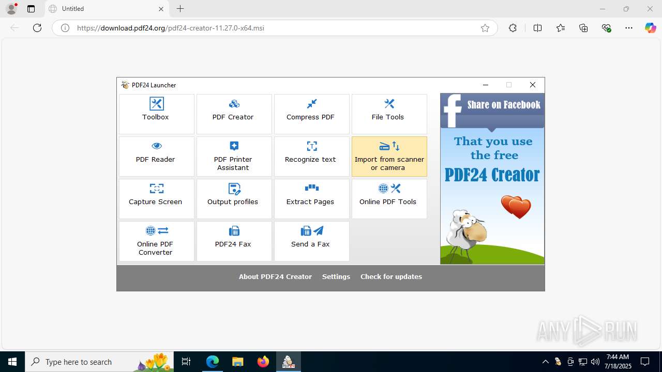662x372 pixels.
Task: Open network status tray icon
Action: pyautogui.click(x=583, y=362)
